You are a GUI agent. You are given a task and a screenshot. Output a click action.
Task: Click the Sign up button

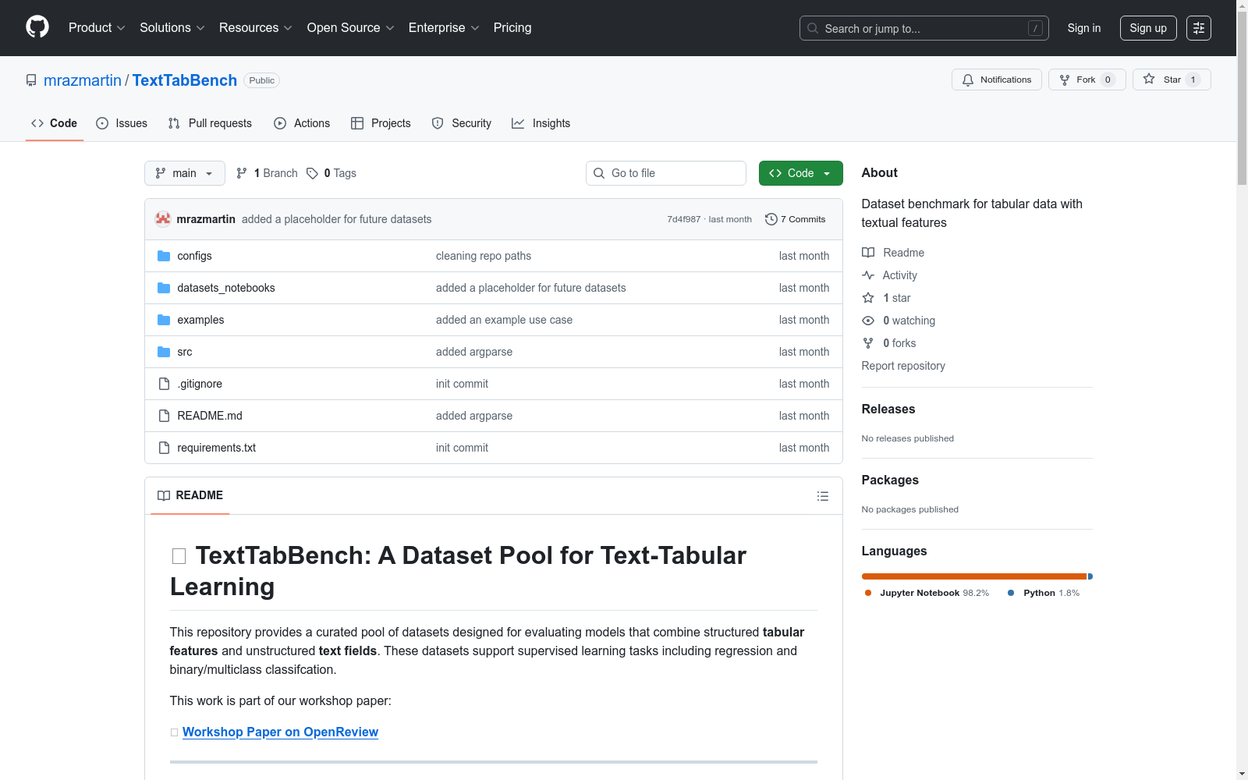pos(1148,28)
